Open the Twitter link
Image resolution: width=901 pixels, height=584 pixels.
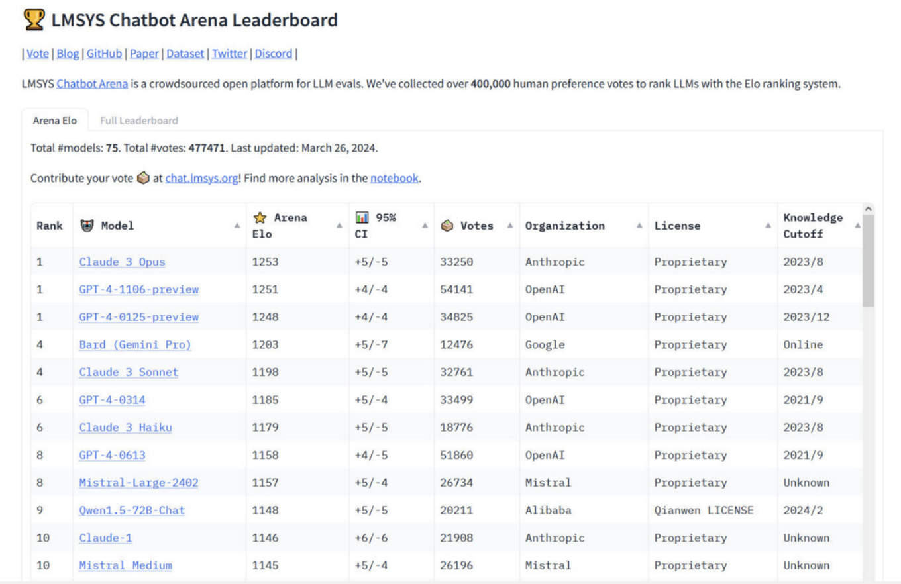(229, 54)
